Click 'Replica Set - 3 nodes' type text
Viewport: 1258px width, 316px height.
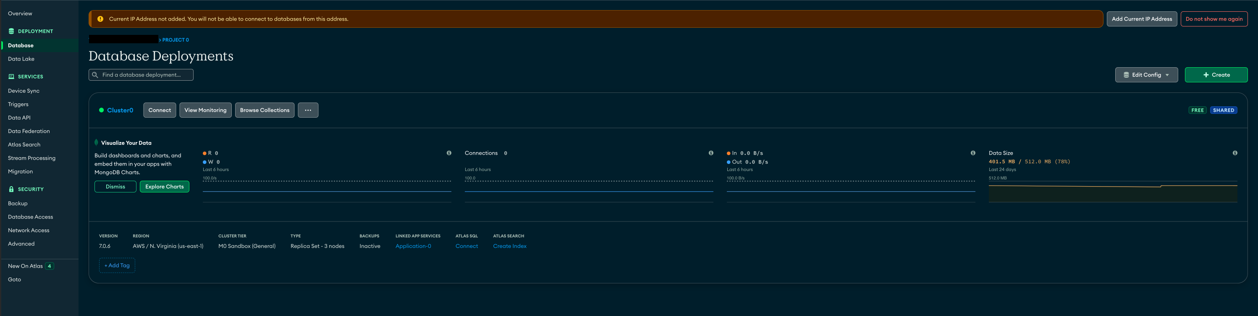pos(317,246)
